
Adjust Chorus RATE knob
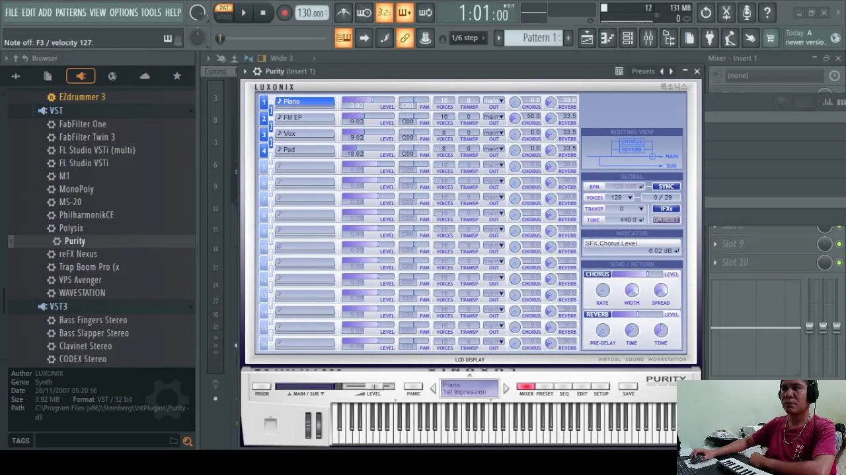[602, 290]
